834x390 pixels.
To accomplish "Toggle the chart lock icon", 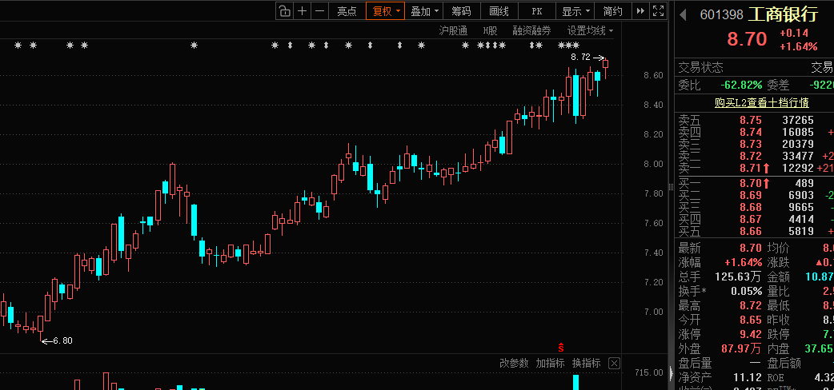I will tap(285, 10).
